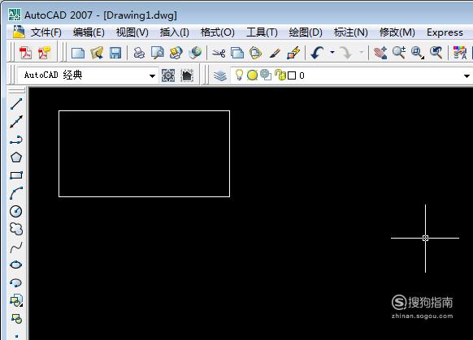Viewport: 473px width, 340px height.
Task: Expand the layer list dropdown arrow
Action: coord(466,75)
